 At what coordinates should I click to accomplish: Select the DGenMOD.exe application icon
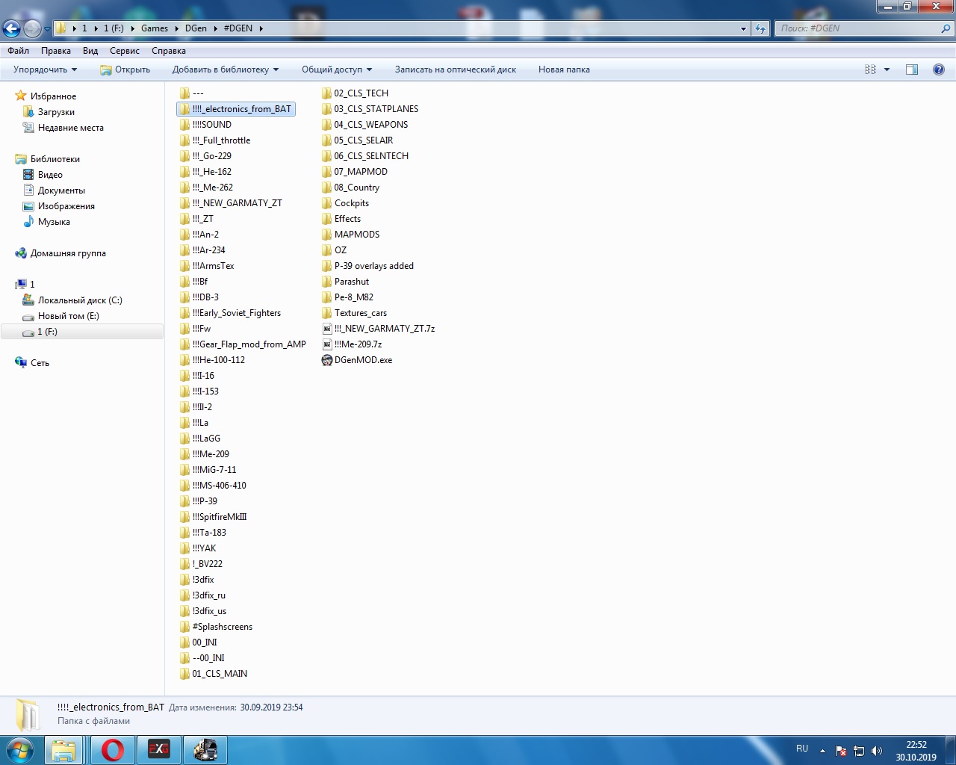tap(326, 360)
